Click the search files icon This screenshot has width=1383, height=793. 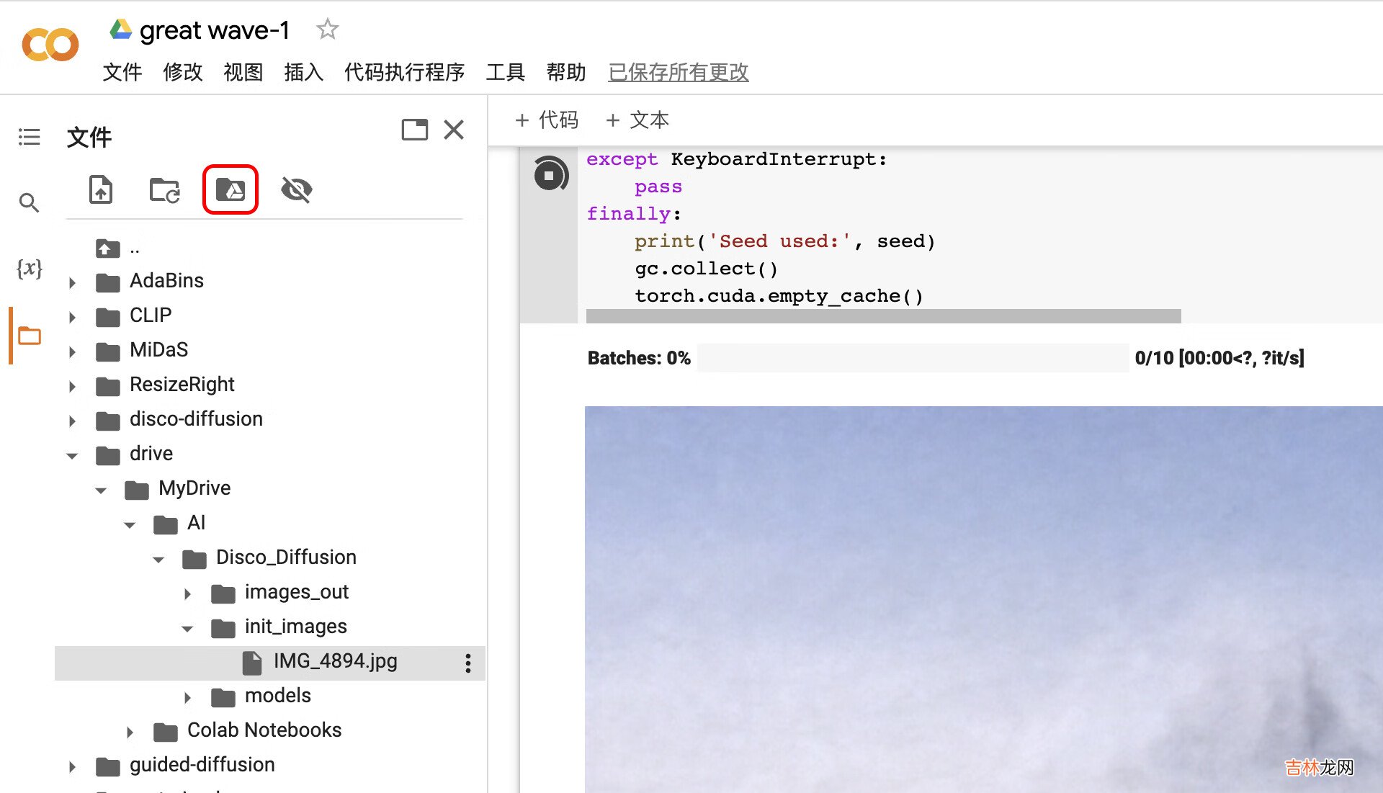coord(29,202)
